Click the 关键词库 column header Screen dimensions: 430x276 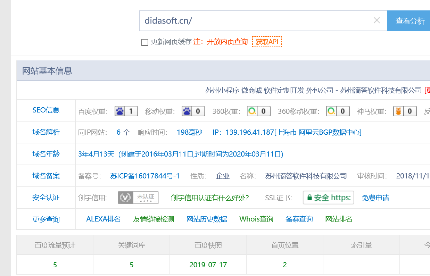pos(132,245)
